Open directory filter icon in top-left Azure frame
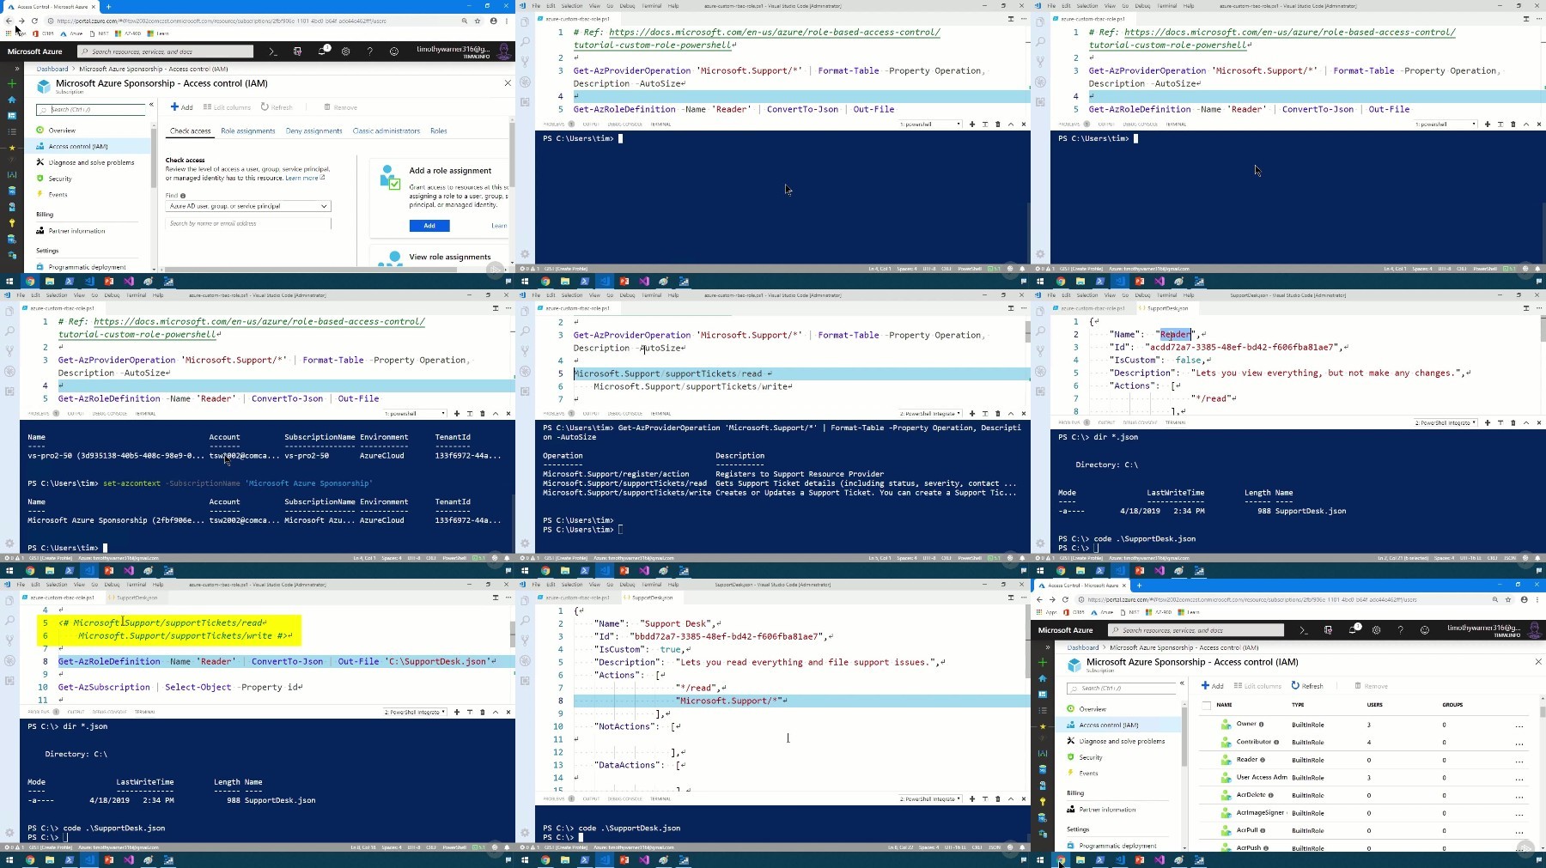Image resolution: width=1546 pixels, height=868 pixels. pos(297,52)
